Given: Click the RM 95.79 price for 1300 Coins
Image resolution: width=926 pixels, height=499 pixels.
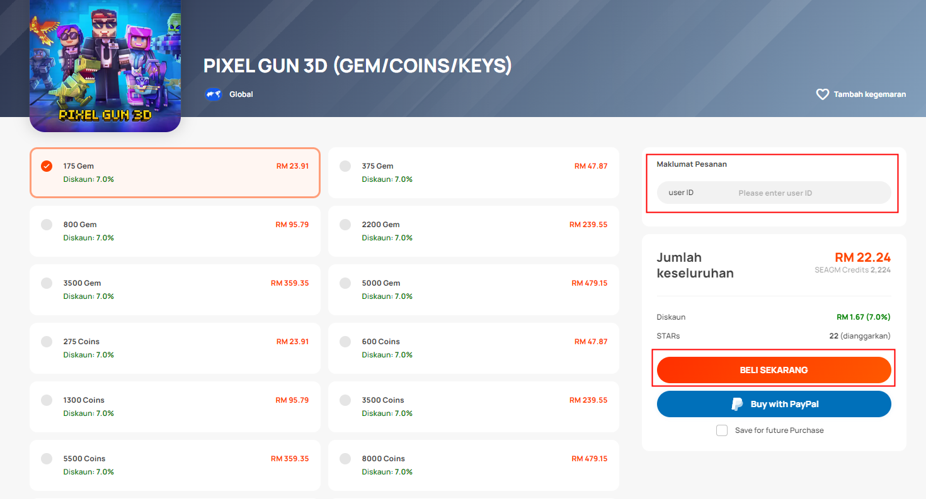Looking at the screenshot, I should click(292, 400).
